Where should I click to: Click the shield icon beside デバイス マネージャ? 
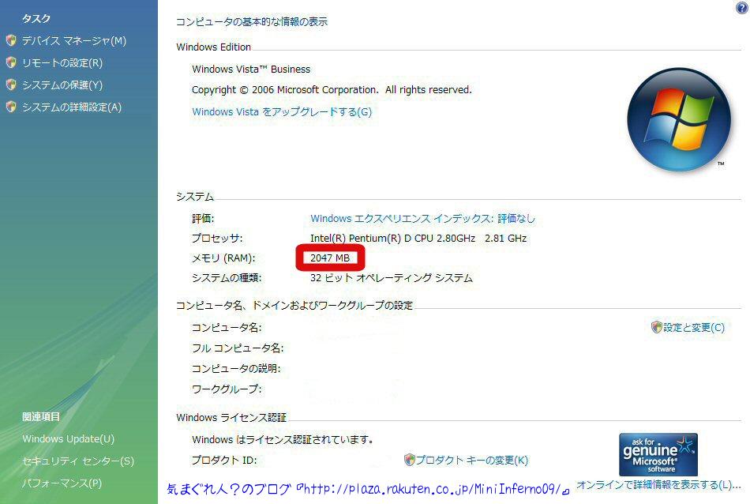11,41
